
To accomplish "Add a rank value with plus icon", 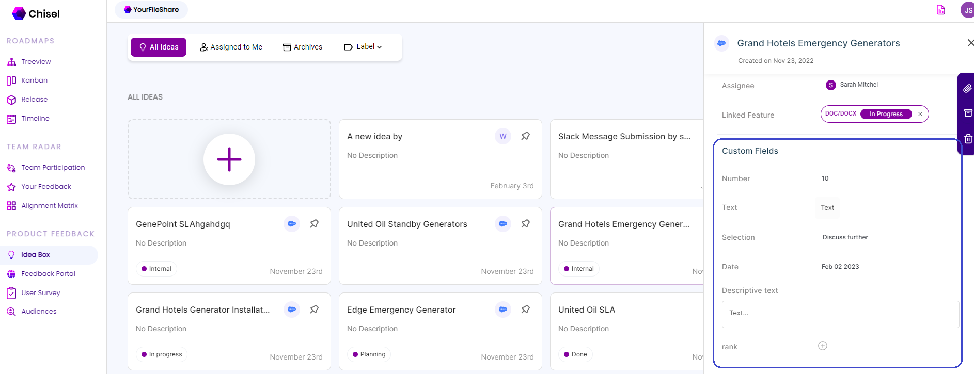I will point(823,346).
